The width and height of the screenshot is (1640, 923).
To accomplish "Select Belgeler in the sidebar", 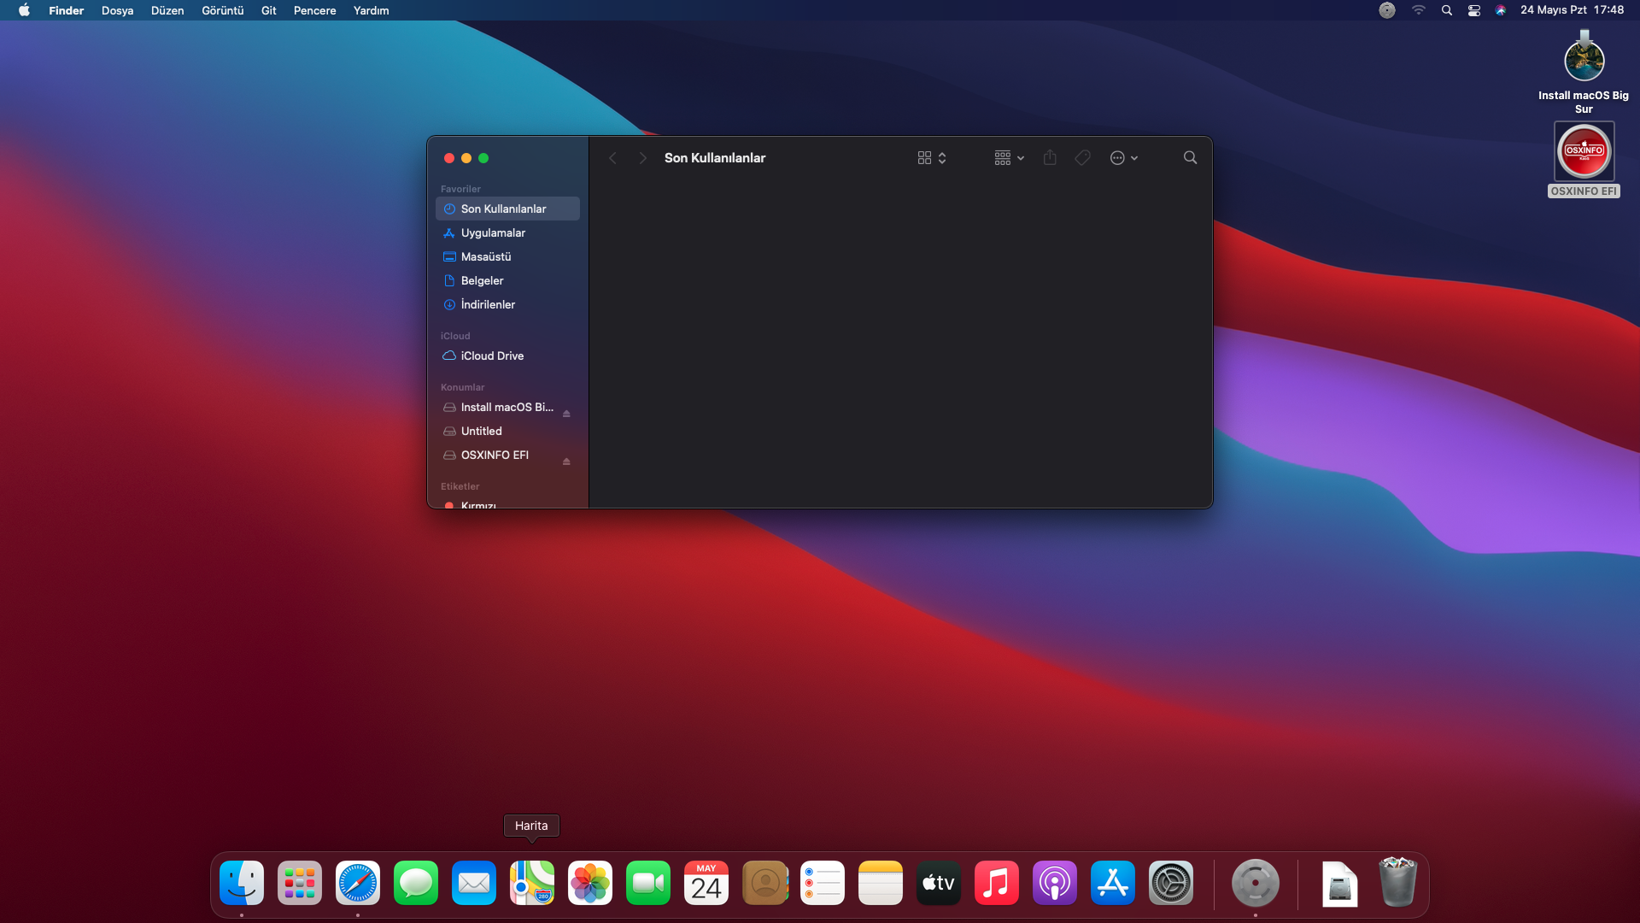I will click(507, 280).
